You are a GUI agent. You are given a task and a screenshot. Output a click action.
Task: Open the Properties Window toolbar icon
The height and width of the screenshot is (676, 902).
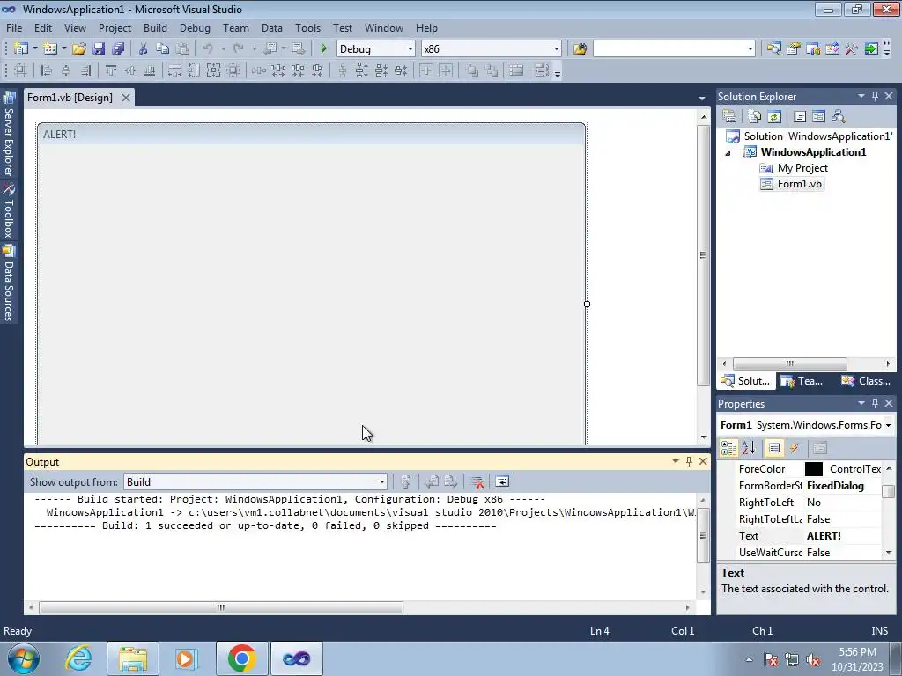tap(794, 49)
